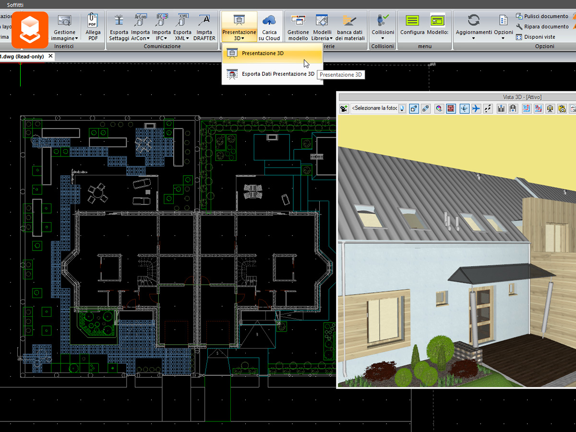This screenshot has width=576, height=432.
Task: Open the color wheel material tool
Action: (439, 108)
